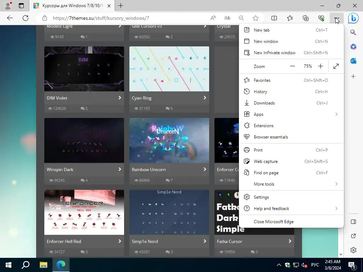The width and height of the screenshot is (363, 272).
Task: Expand the Apps submenu
Action: (x=291, y=114)
